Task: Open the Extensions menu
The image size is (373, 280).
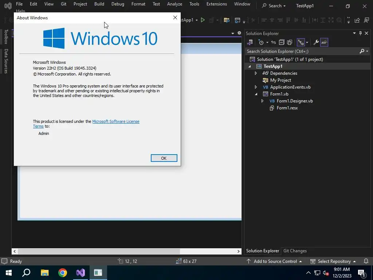Action: (217, 4)
